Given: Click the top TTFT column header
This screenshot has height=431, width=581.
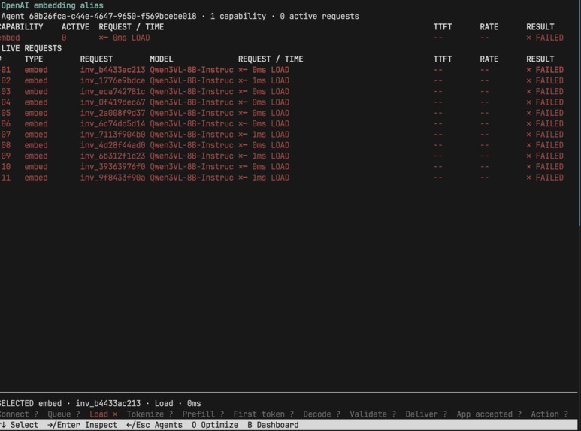Looking at the screenshot, I should tap(443, 27).
